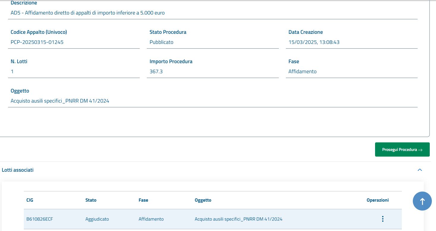The height and width of the screenshot is (231, 436).
Task: Click the Stato Procedura field showing Pubblicato
Action: coord(161,42)
